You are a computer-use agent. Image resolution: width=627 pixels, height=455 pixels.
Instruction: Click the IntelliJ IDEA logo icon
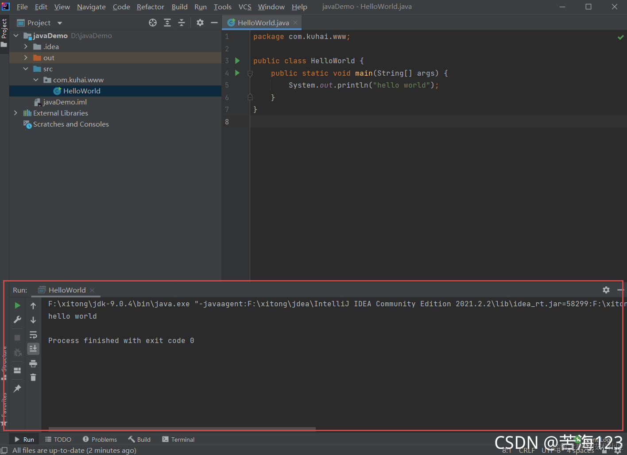click(6, 6)
